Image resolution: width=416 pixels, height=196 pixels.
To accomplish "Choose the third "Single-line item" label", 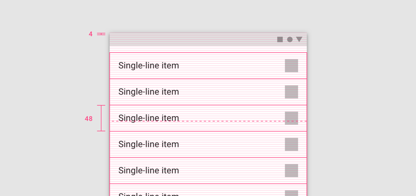I will (x=148, y=118).
